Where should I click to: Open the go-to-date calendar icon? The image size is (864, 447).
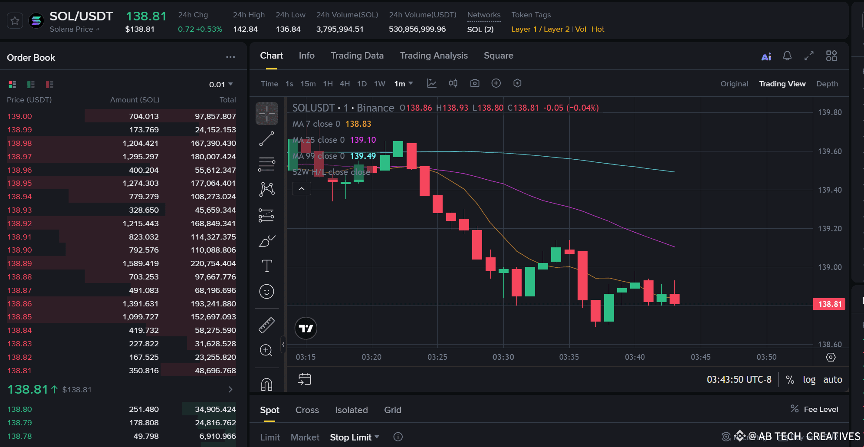pos(305,379)
